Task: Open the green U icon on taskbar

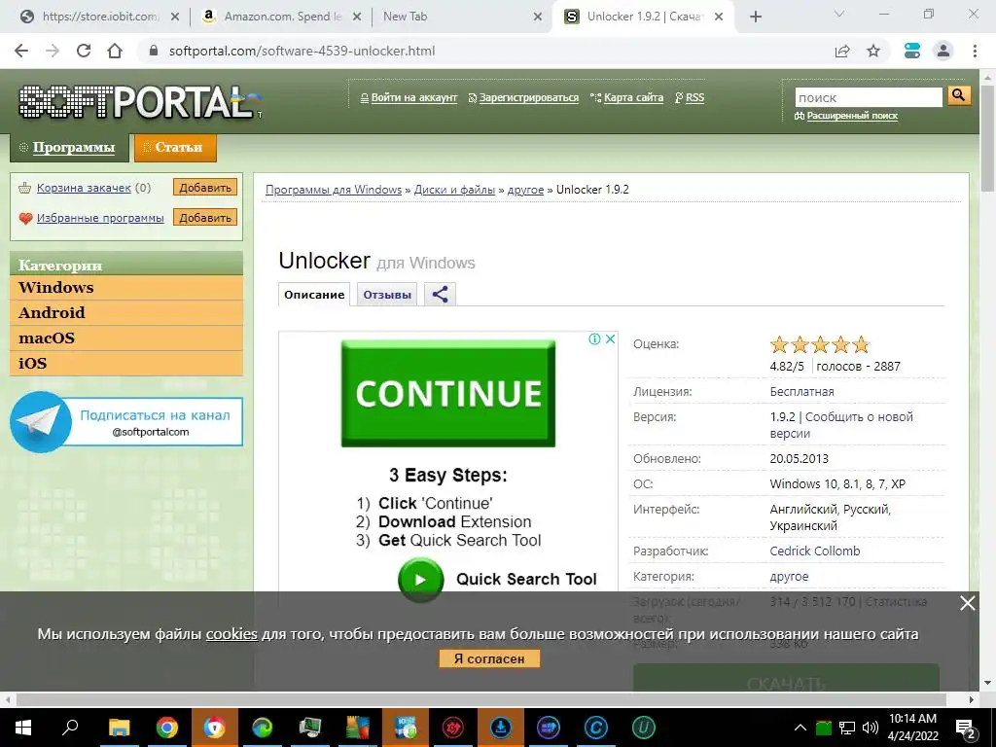Action: [x=644, y=728]
